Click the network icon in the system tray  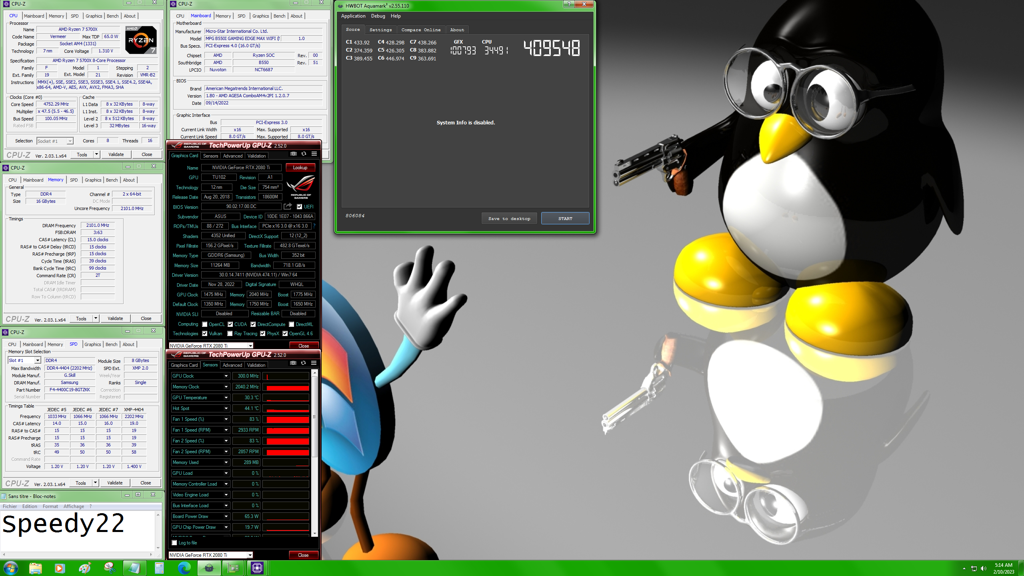[974, 568]
